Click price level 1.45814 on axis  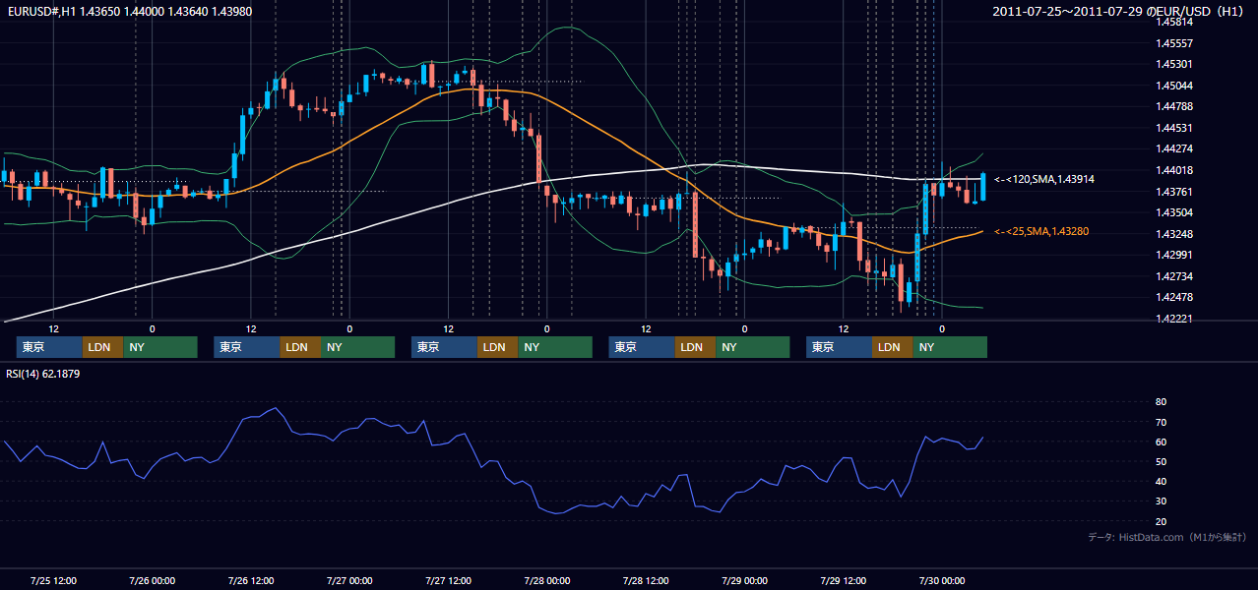(x=1173, y=22)
